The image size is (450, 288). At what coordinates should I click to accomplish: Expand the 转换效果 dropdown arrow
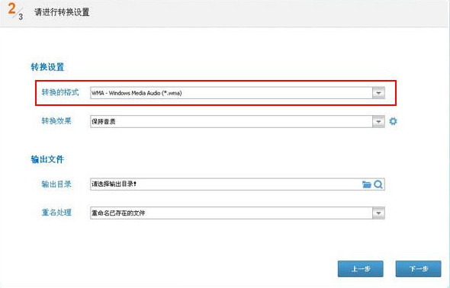[x=378, y=121]
